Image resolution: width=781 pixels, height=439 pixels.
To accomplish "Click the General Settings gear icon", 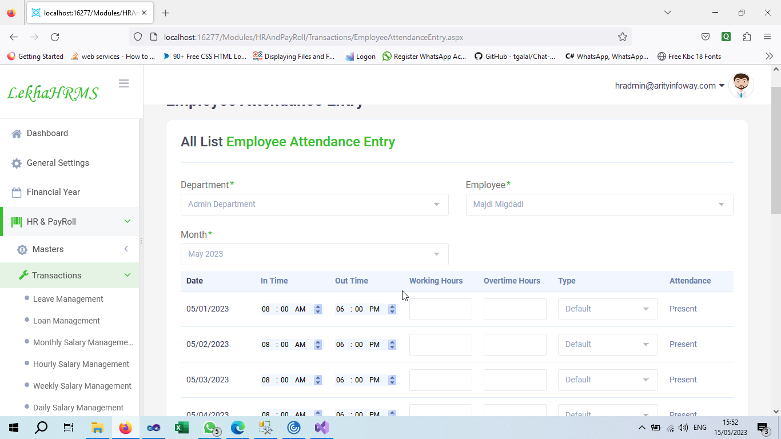I will (17, 163).
